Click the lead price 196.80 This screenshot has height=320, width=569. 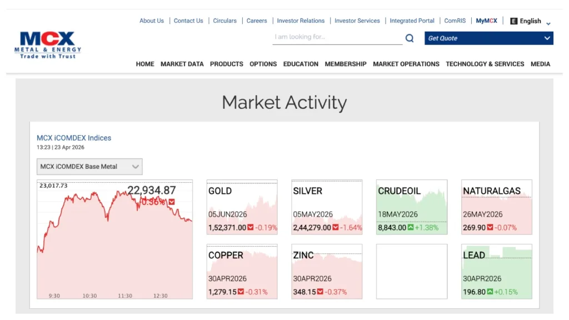[474, 292]
